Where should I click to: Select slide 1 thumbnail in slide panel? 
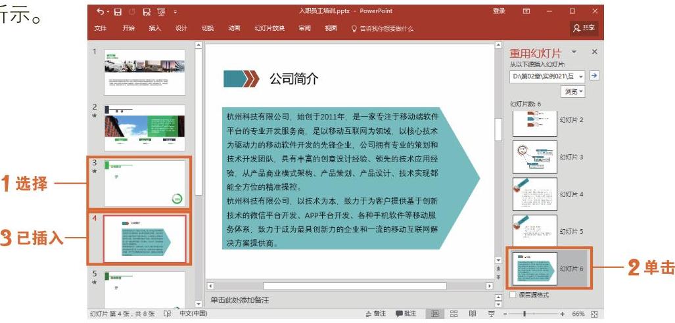pyautogui.click(x=145, y=72)
